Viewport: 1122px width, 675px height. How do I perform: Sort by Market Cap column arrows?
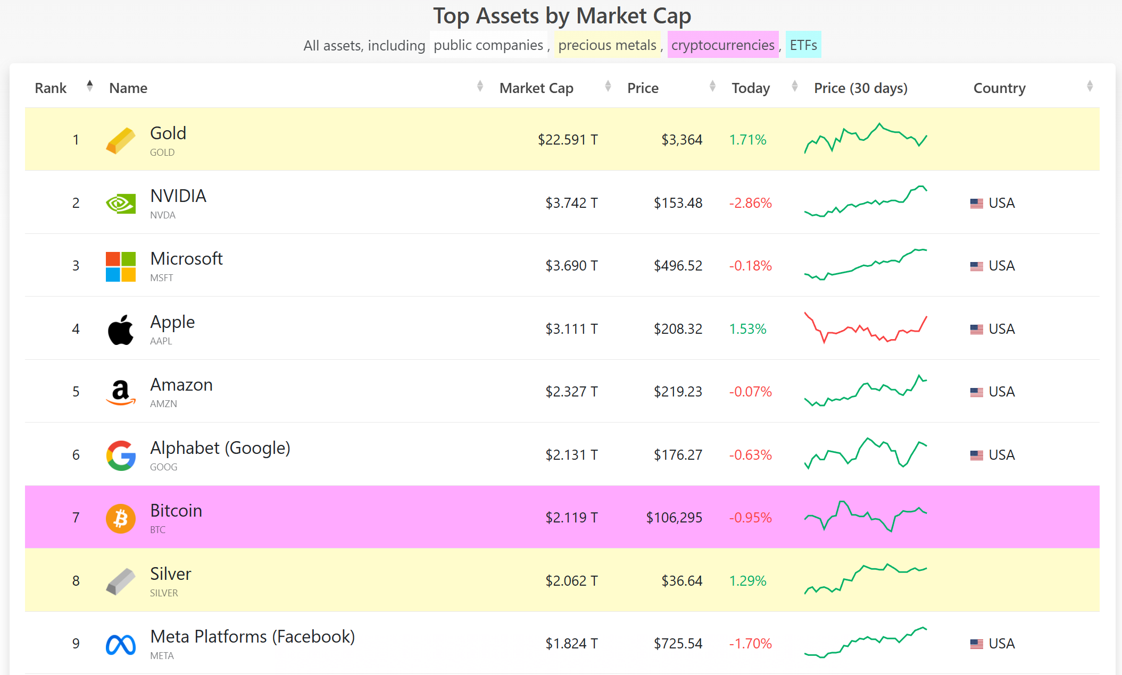click(608, 86)
